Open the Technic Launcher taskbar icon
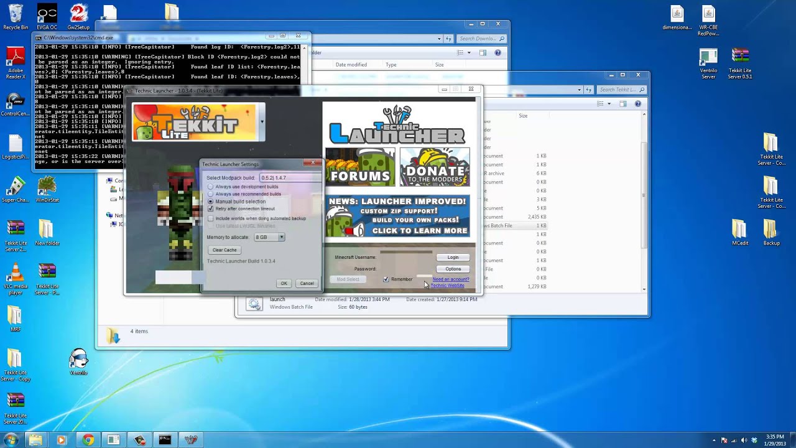796x448 pixels. [191, 440]
